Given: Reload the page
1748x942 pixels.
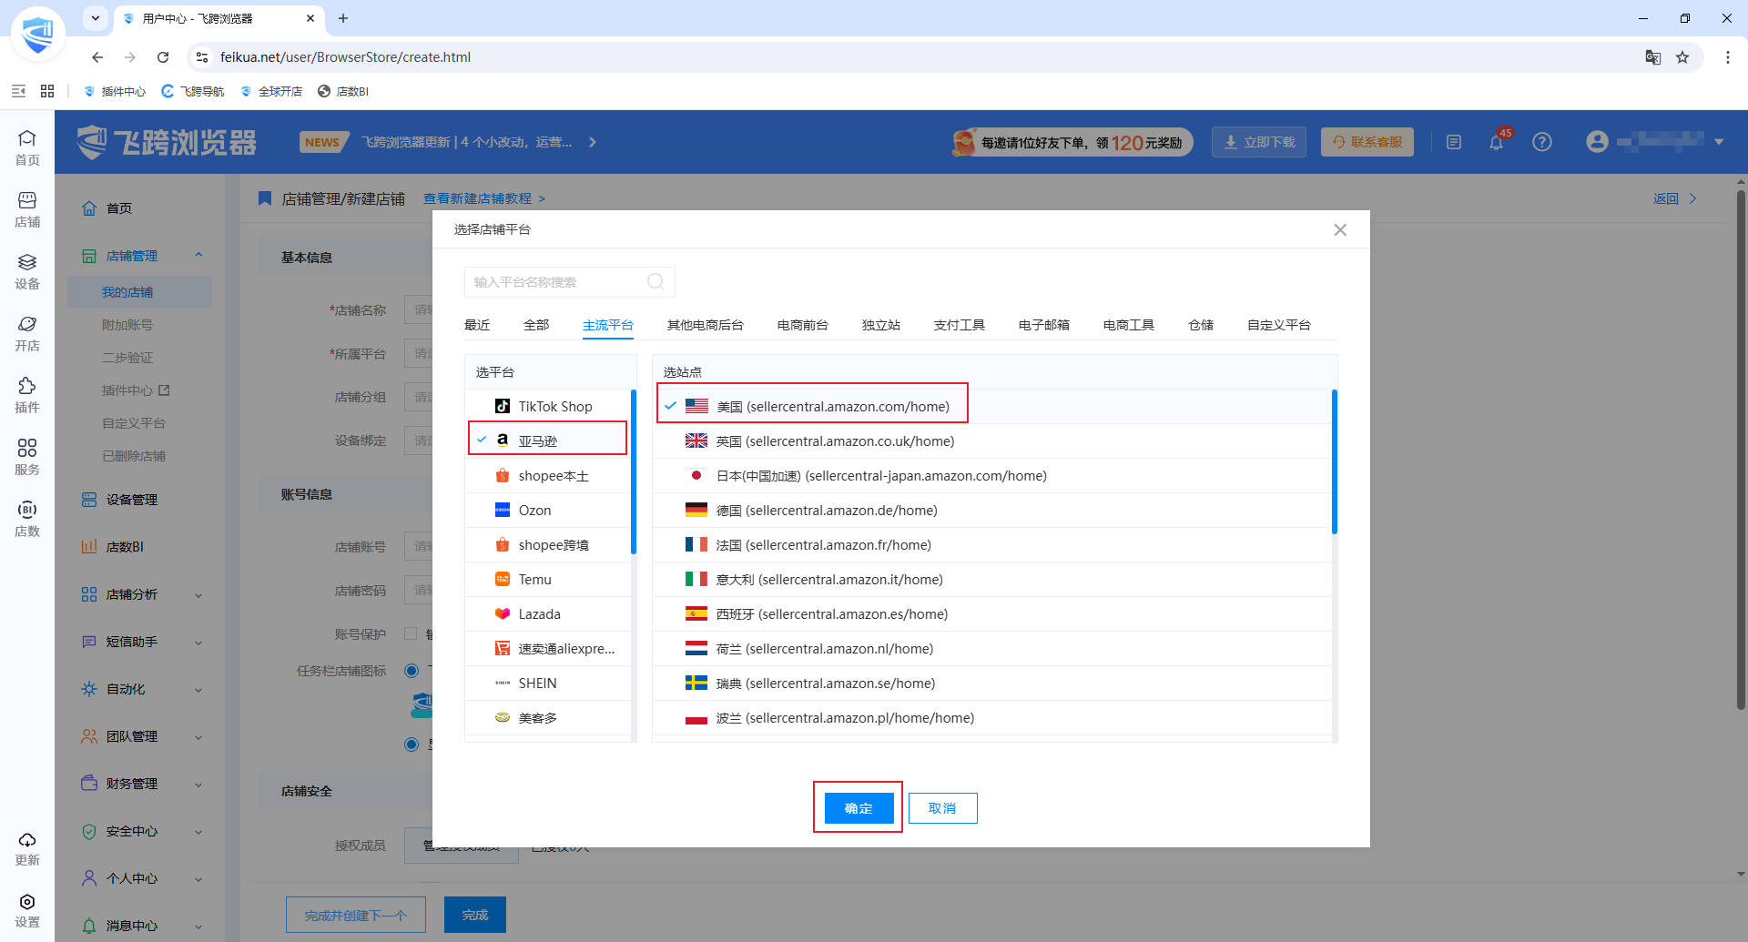Looking at the screenshot, I should [x=163, y=57].
